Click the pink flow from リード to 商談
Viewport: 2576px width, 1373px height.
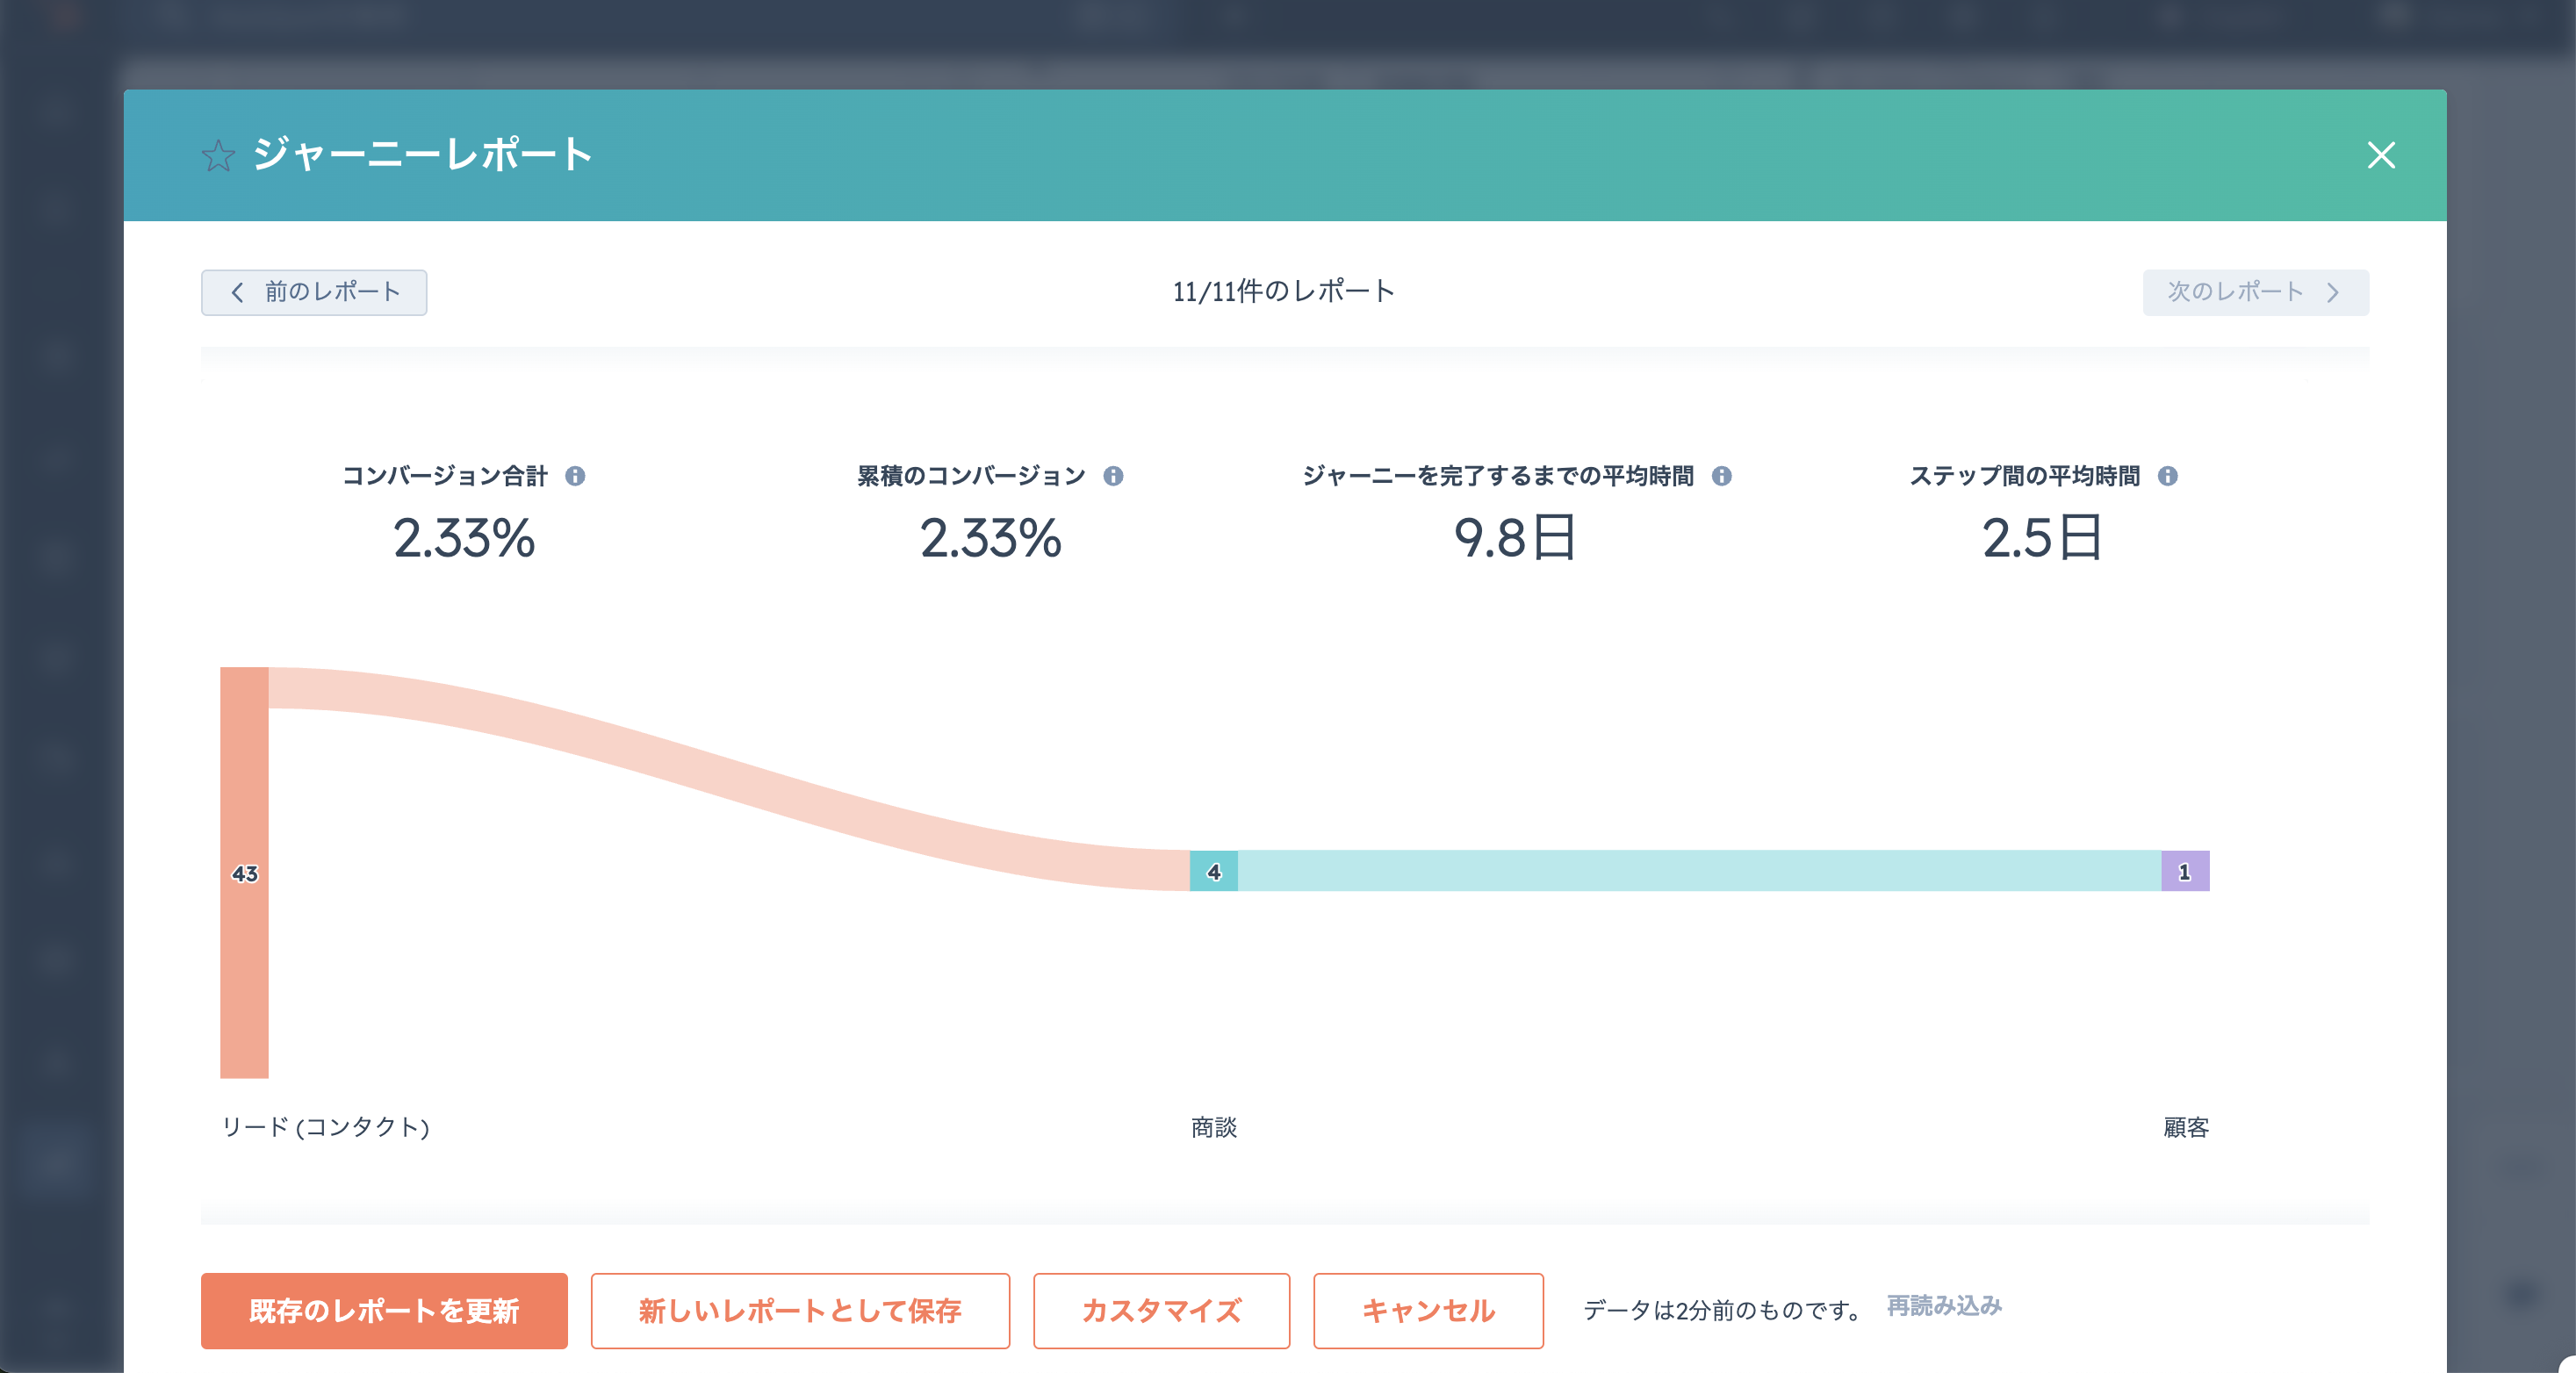pos(700,770)
